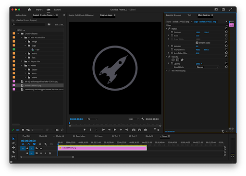Screen dimensions: 246x176
Task: Open the 01. Description sequence tab
Action: (79, 136)
